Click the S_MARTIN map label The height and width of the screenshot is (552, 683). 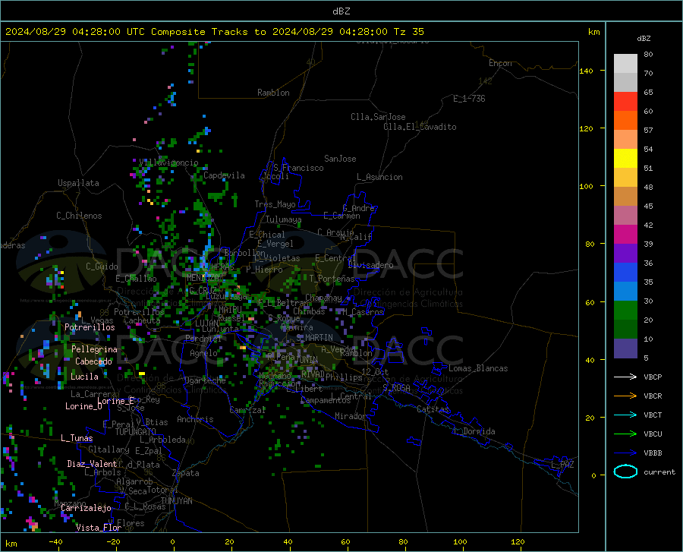click(314, 338)
